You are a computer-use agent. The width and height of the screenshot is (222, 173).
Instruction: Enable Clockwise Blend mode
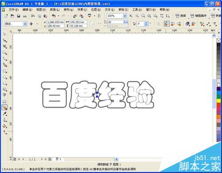[173, 24]
